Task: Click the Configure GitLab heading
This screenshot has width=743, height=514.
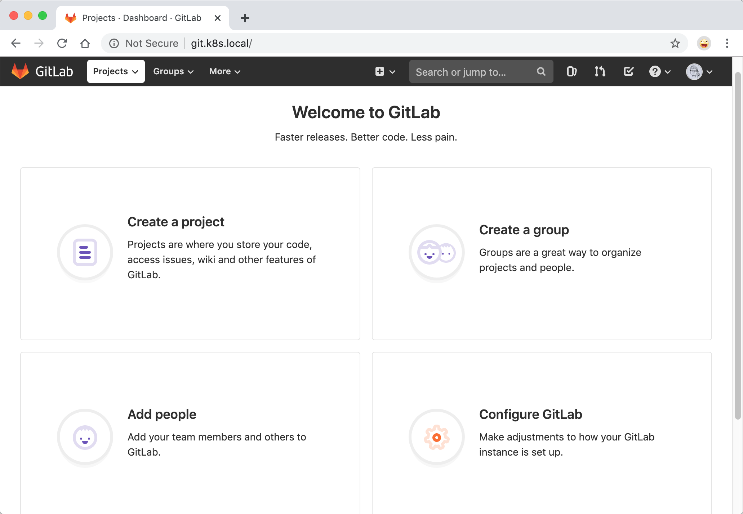Action: click(x=530, y=415)
